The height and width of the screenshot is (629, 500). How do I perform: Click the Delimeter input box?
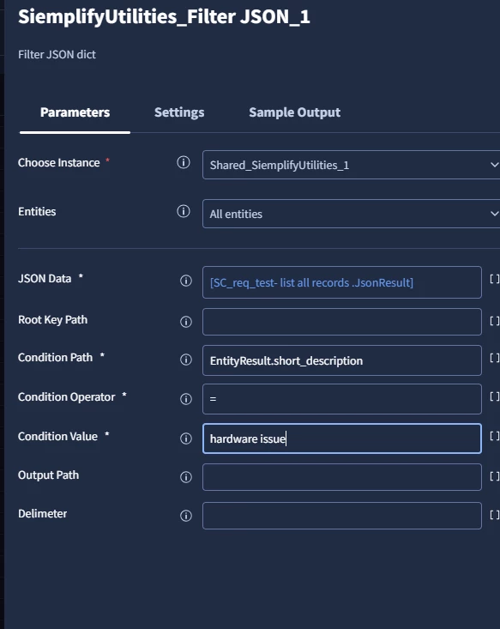tap(342, 516)
